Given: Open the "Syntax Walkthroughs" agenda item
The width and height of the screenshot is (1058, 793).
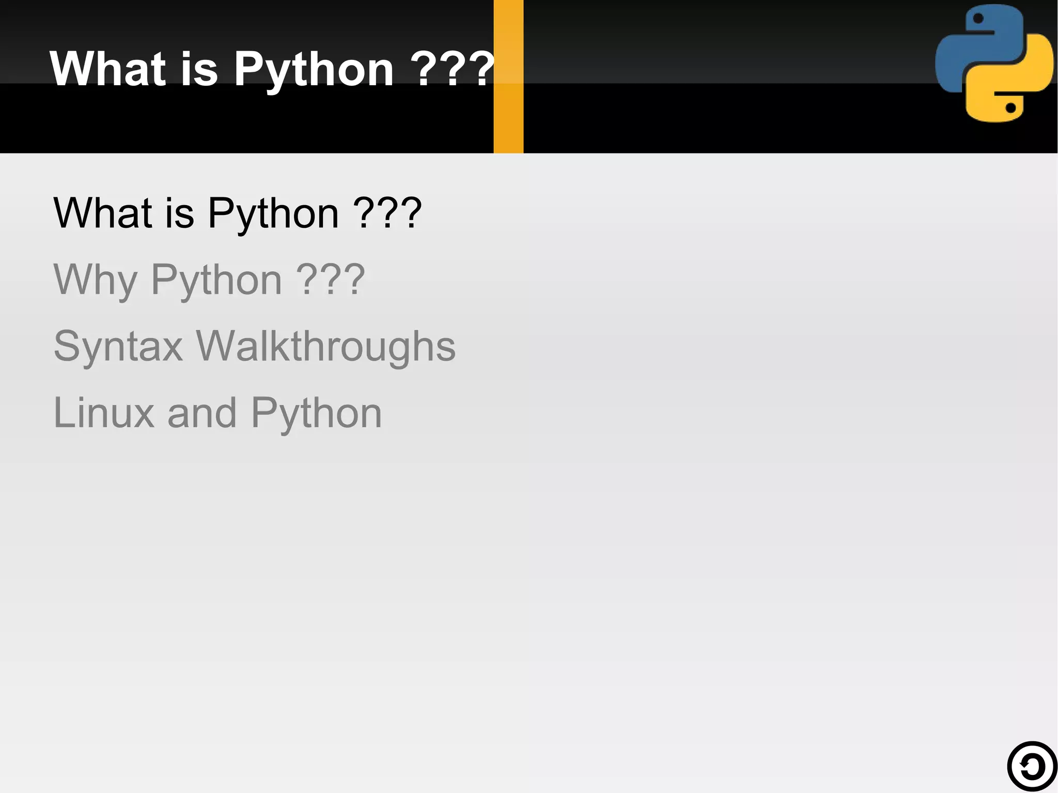Looking at the screenshot, I should [255, 346].
